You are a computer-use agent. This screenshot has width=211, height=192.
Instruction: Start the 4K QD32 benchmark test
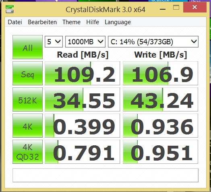pos(28,152)
